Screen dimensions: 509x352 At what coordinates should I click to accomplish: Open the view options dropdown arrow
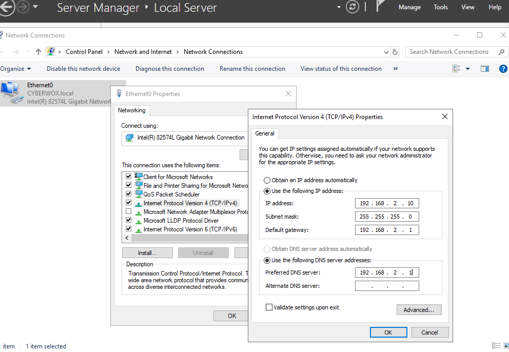467,69
